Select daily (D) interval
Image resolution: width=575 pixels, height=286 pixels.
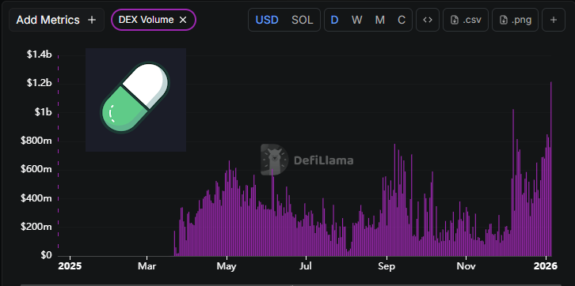pyautogui.click(x=334, y=20)
